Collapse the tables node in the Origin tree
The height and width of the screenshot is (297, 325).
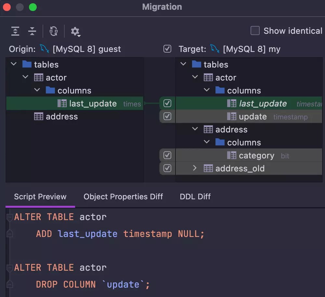(x=13, y=64)
